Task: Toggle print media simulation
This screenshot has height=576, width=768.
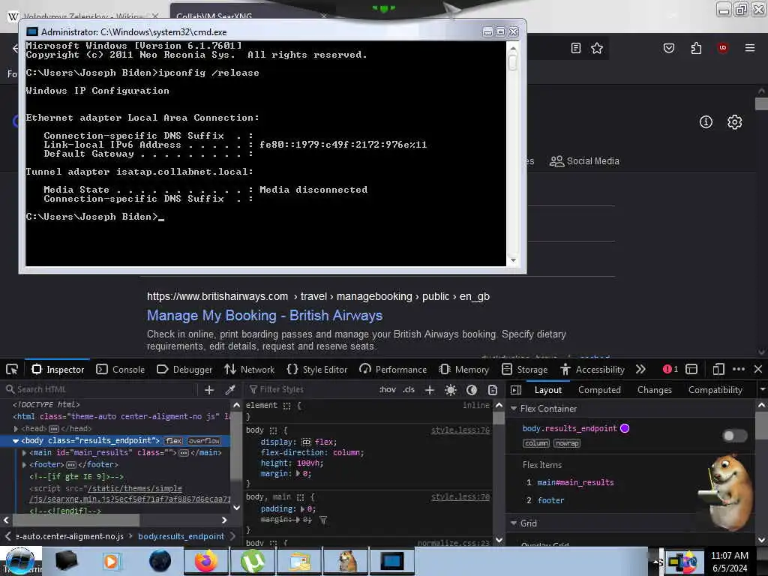Action: (x=493, y=390)
